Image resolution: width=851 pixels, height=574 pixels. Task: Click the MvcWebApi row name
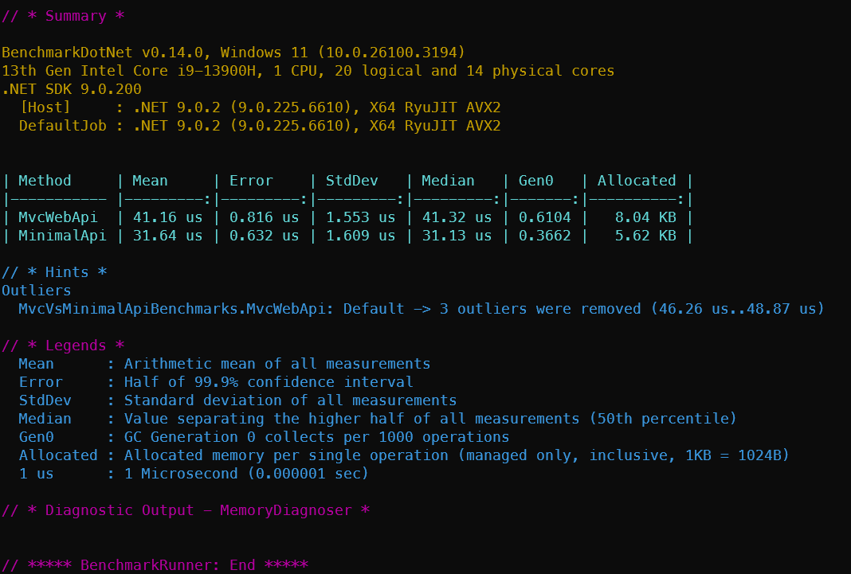(58, 217)
